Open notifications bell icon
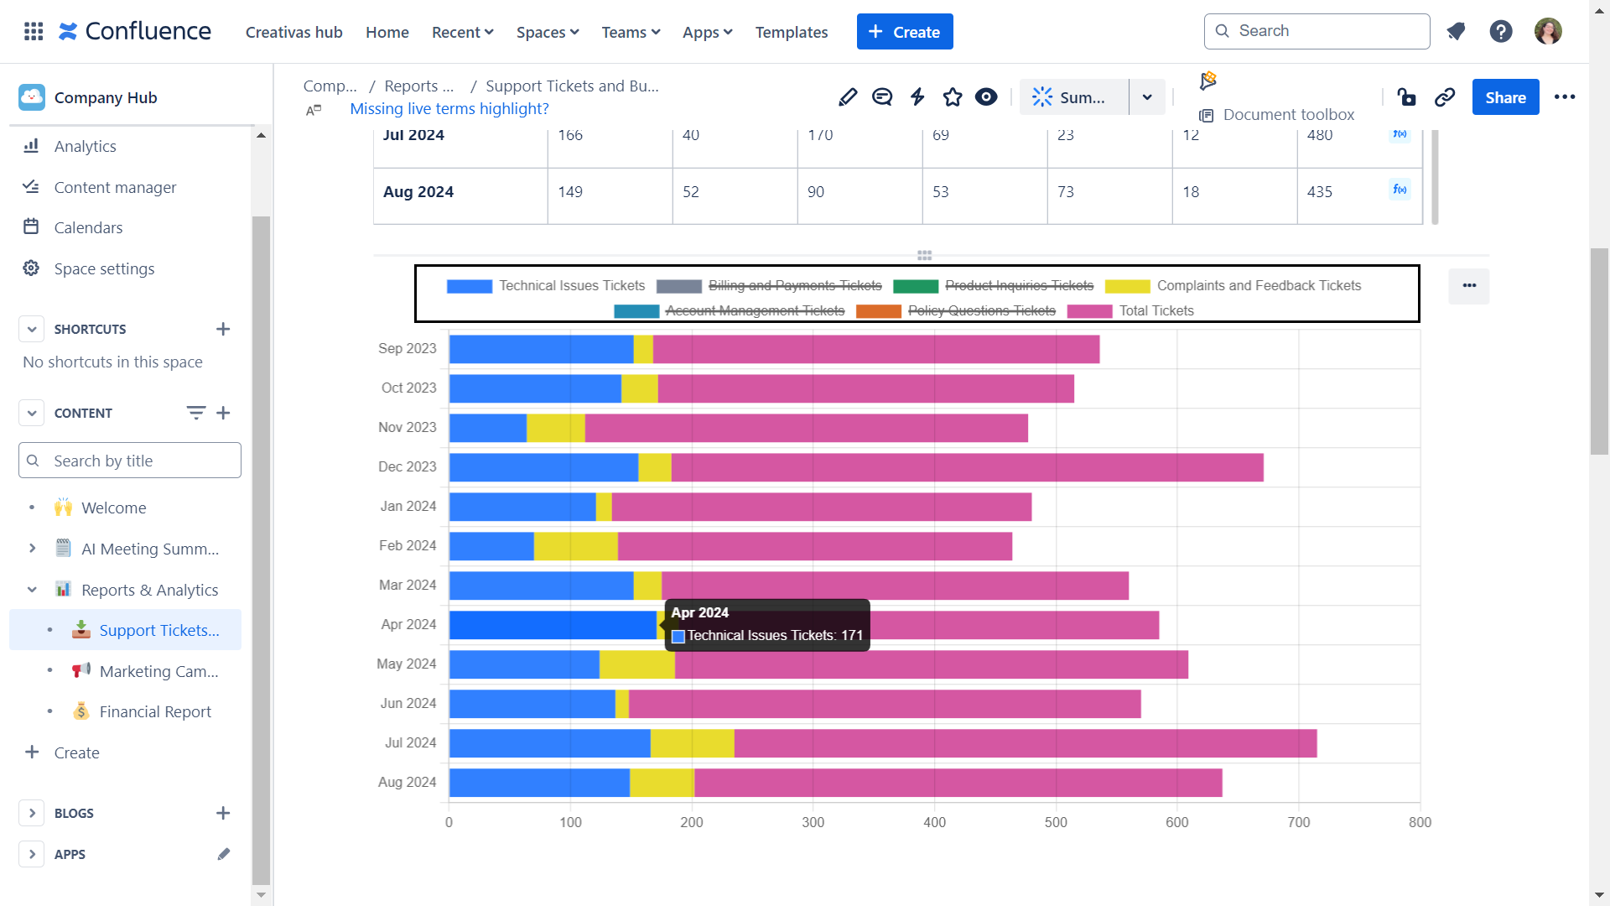 coord(1456,32)
